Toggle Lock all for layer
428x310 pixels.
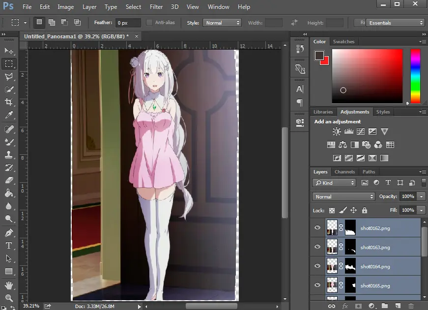365,210
